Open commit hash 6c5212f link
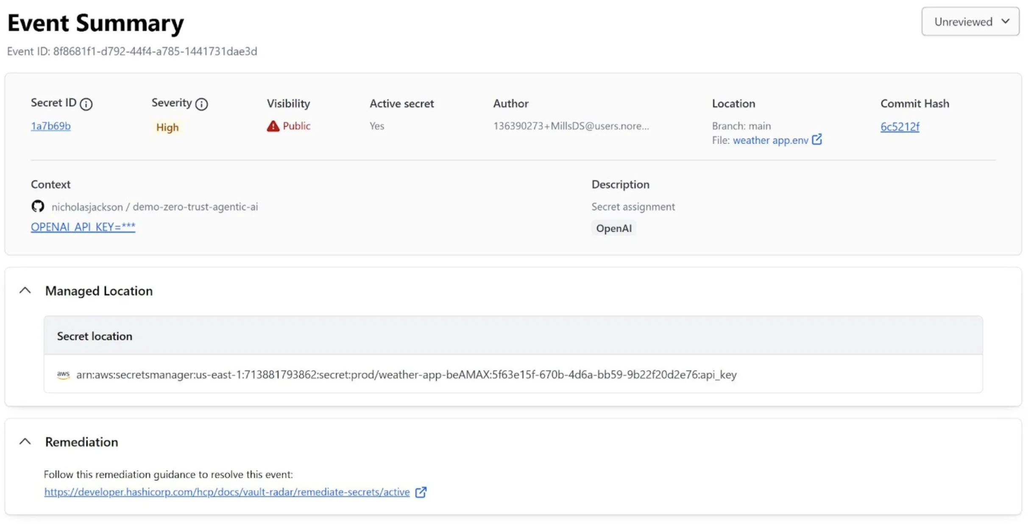 pyautogui.click(x=900, y=127)
